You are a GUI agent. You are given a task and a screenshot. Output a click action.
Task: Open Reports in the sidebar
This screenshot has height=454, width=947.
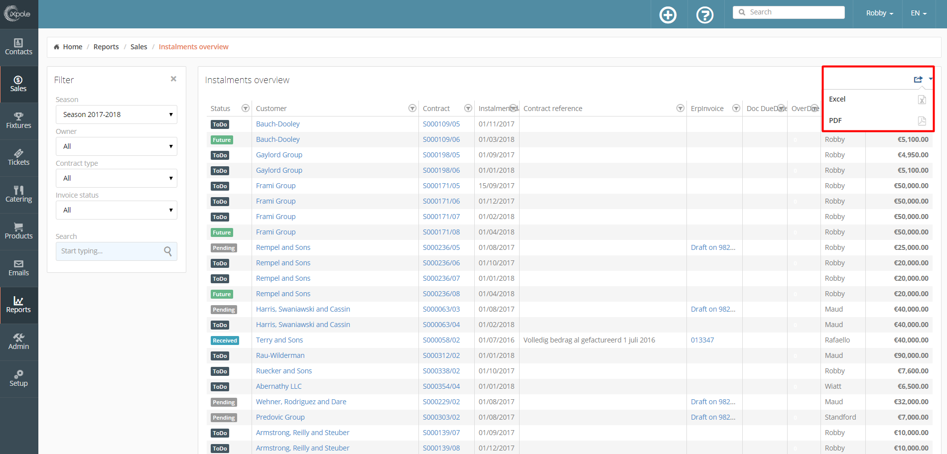tap(19, 305)
